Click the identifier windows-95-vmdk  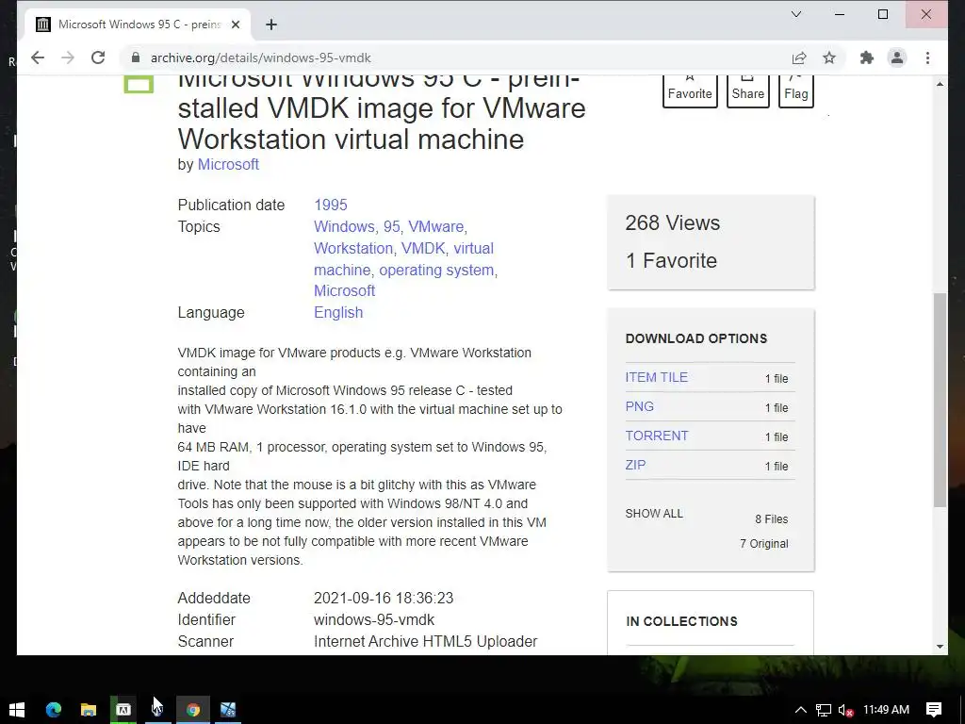pos(374,620)
